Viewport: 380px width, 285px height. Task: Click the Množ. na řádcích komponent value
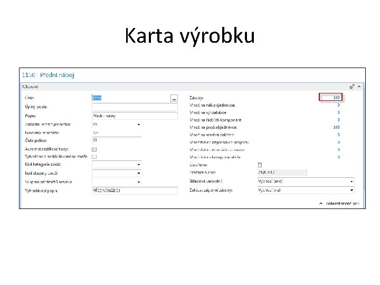coord(338,120)
